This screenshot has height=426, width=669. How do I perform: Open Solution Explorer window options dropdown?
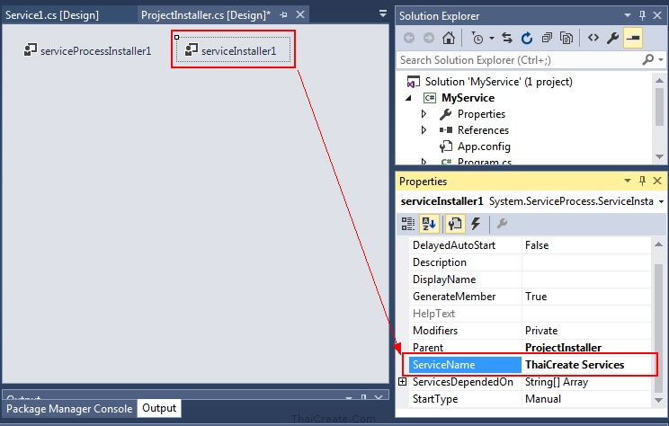628,15
